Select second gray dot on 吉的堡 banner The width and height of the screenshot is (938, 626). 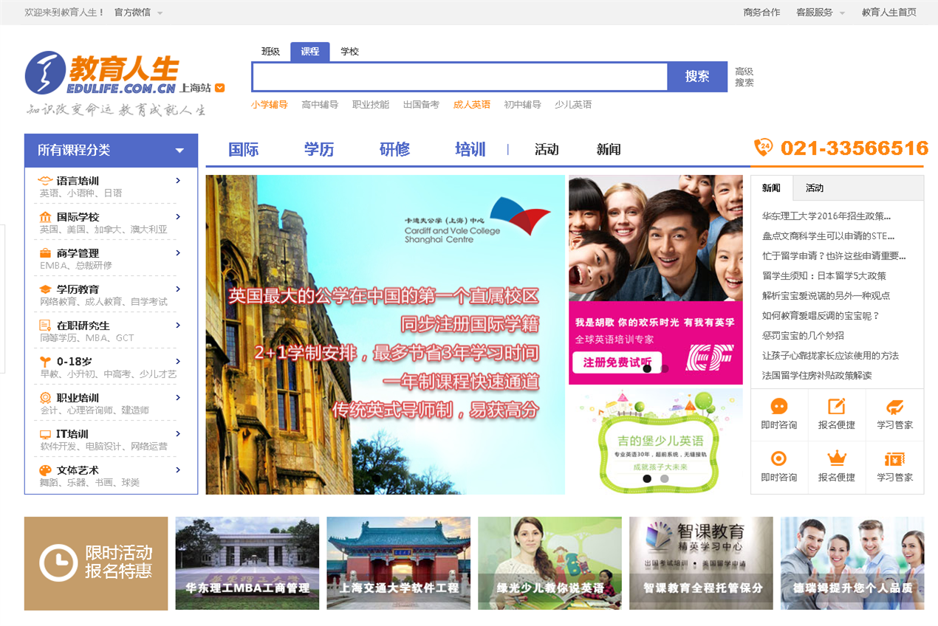(665, 478)
